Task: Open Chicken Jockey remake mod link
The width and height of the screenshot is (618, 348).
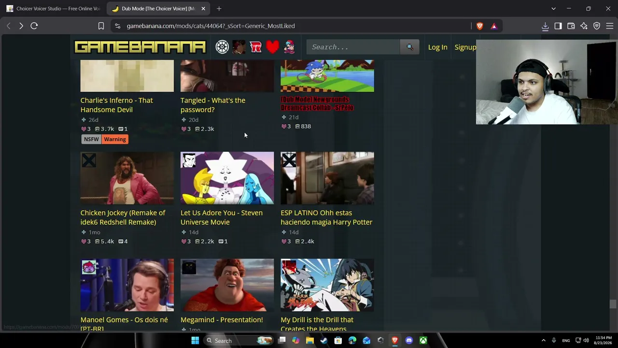Action: pos(123,217)
